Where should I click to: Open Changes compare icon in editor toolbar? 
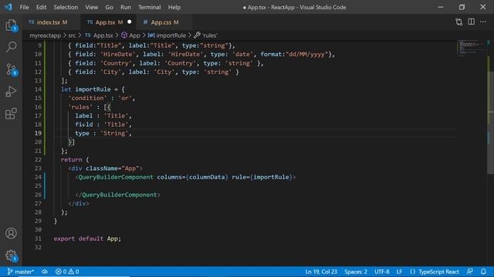[459, 22]
